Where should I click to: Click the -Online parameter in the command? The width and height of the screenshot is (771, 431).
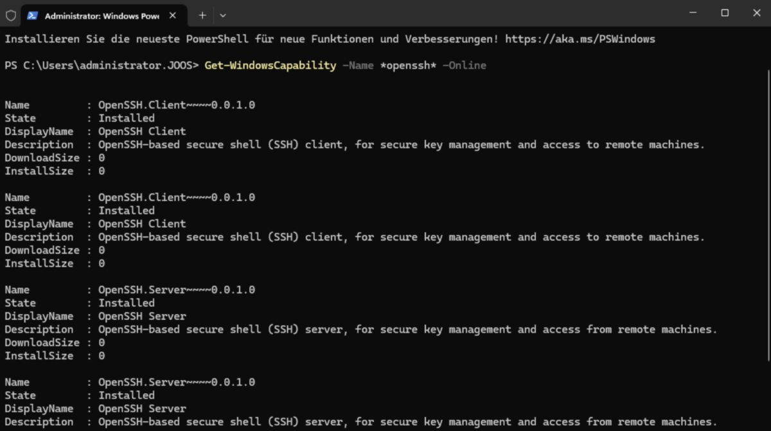point(464,66)
